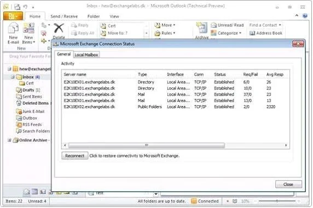The image size is (313, 208).
Task: Click the Connected status indicator
Action: click(205, 201)
